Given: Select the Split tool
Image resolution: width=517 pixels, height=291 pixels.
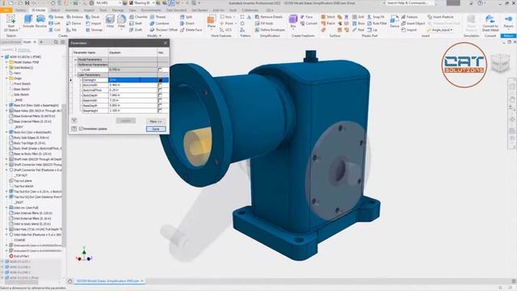Looking at the screenshot, I should click(187, 17).
